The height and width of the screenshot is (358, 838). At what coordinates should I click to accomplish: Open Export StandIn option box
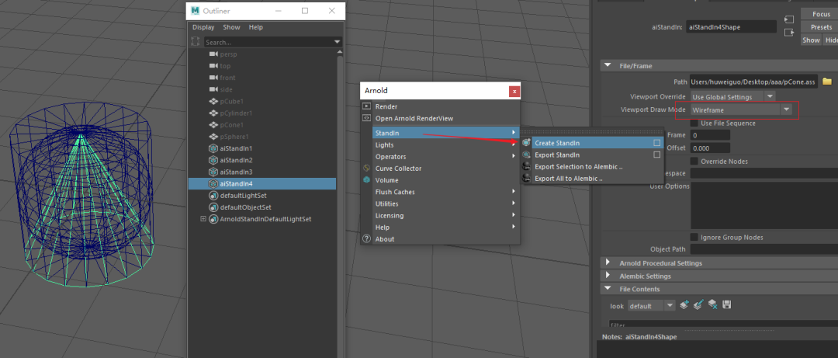coord(657,155)
